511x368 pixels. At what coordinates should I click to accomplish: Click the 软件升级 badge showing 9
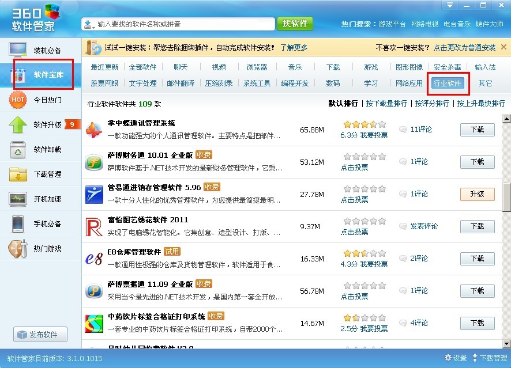(72, 124)
